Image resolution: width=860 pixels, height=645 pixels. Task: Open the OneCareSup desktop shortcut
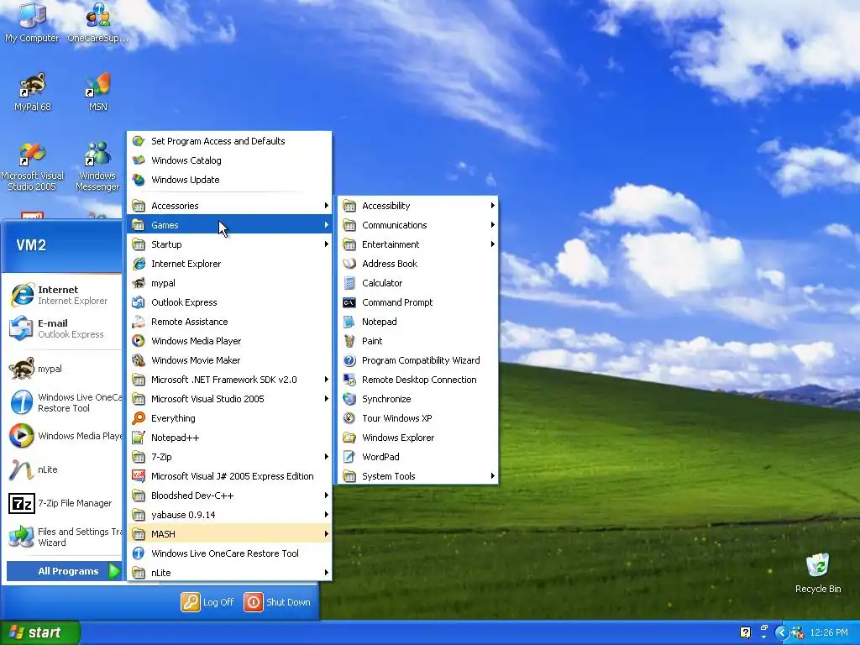tap(97, 22)
